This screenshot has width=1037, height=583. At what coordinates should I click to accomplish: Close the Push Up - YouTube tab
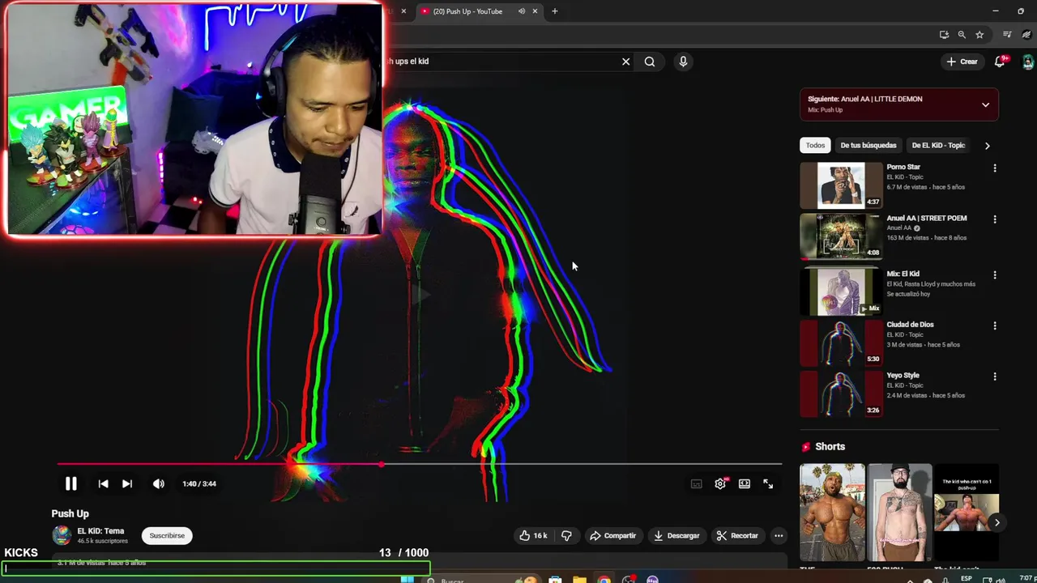(x=535, y=11)
